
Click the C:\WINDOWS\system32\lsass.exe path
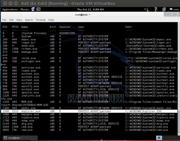tap(148, 70)
